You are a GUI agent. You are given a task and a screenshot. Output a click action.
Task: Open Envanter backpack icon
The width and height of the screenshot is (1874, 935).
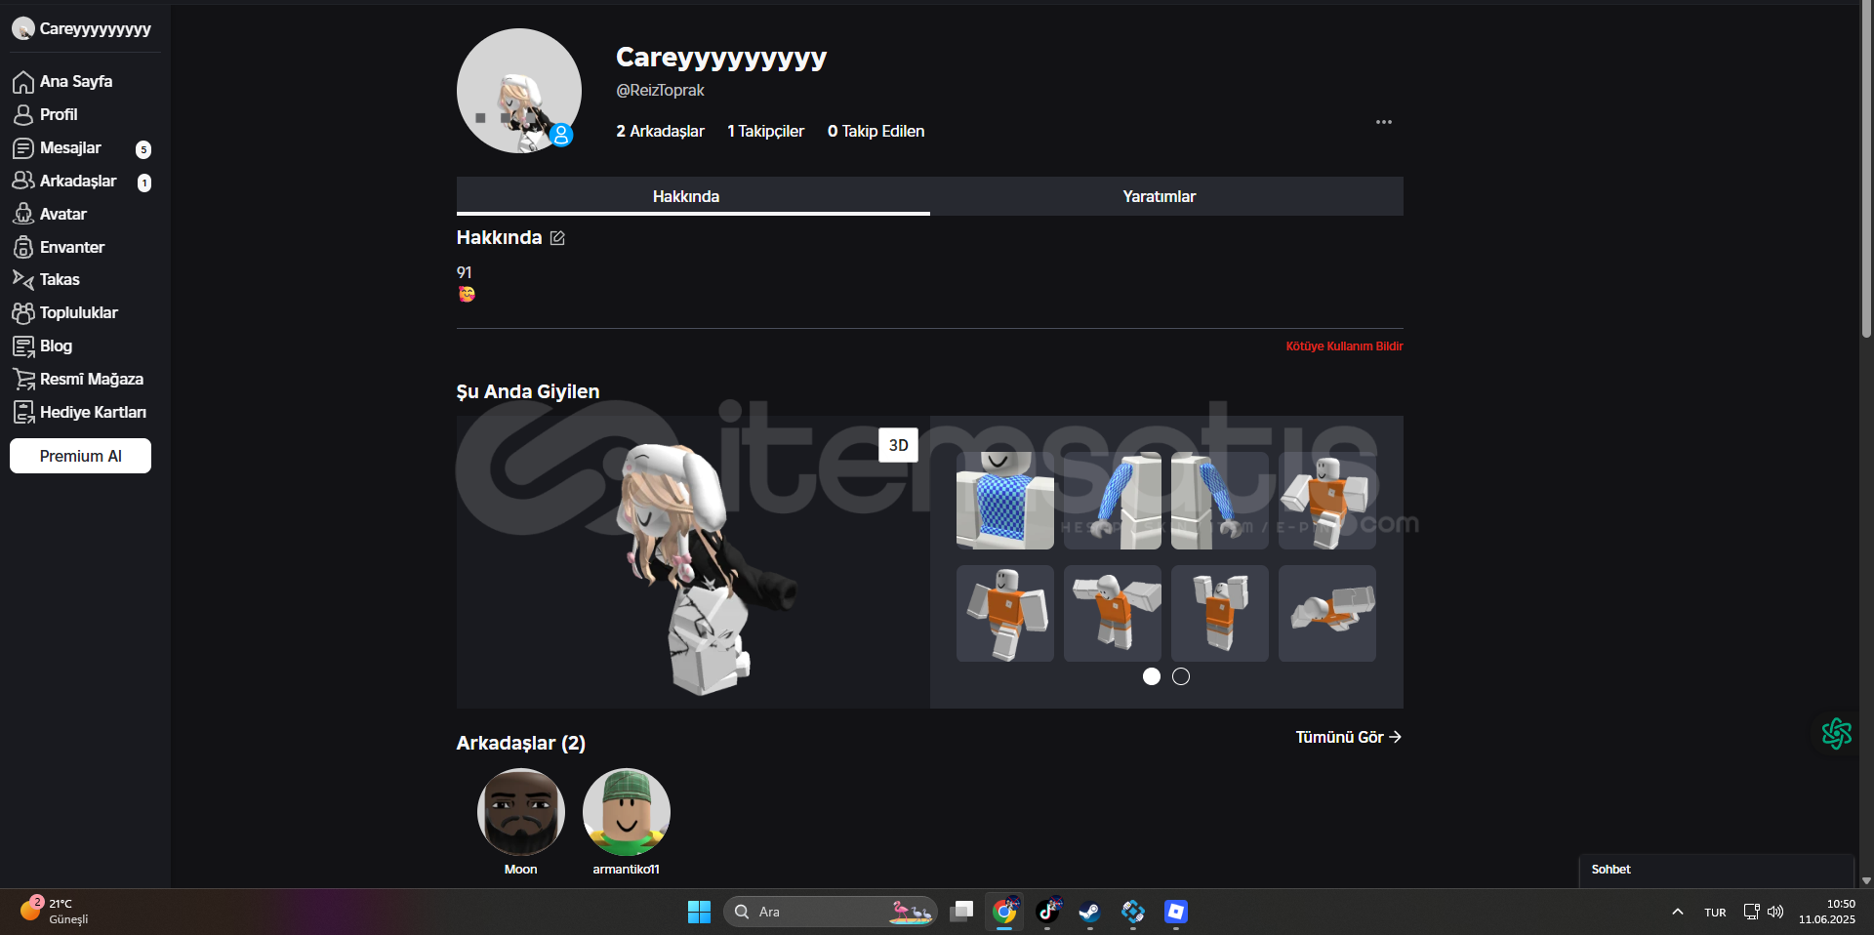coord(23,247)
